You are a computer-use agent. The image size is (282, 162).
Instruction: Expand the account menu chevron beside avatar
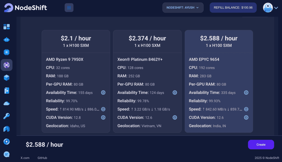pyautogui.click(x=276, y=8)
